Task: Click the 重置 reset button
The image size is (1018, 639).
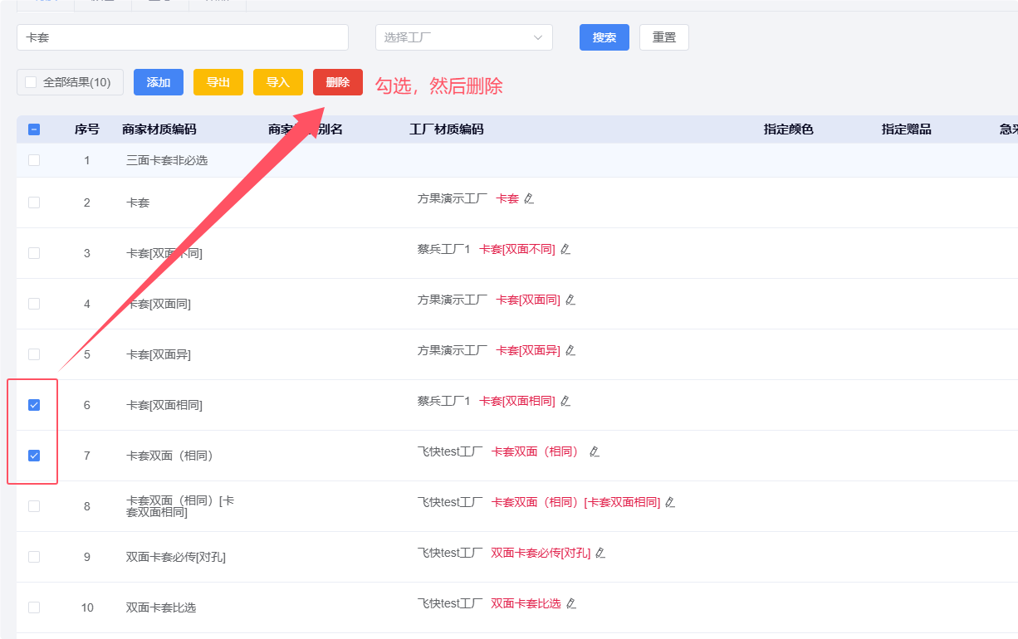Action: (x=663, y=37)
